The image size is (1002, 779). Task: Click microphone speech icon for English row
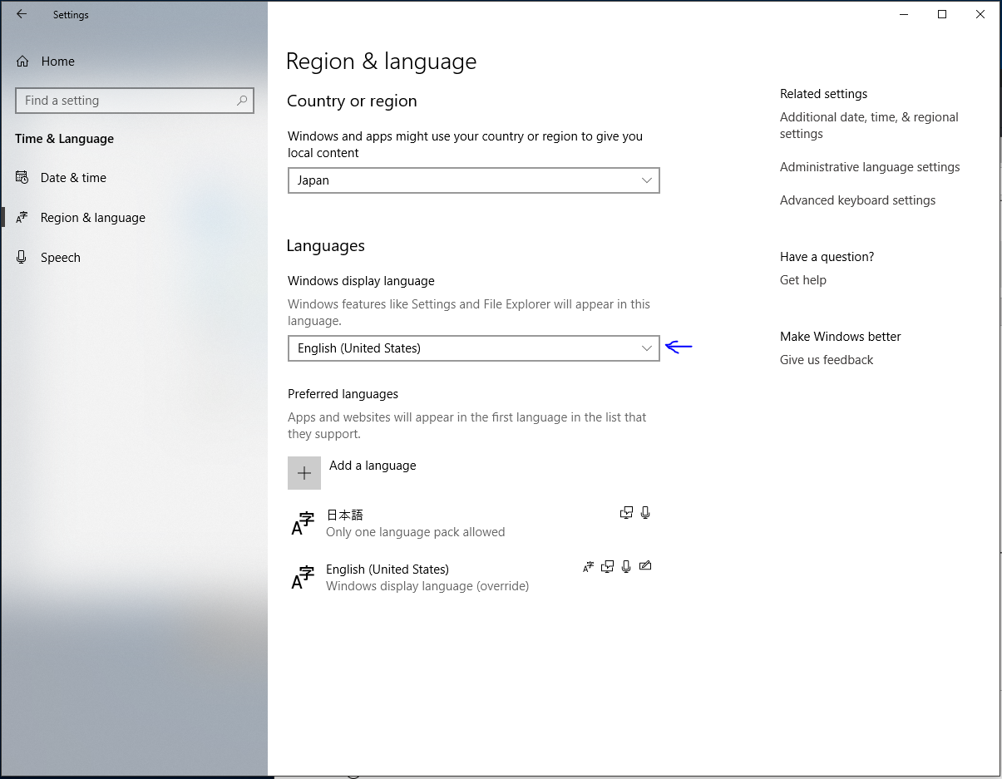tap(627, 567)
